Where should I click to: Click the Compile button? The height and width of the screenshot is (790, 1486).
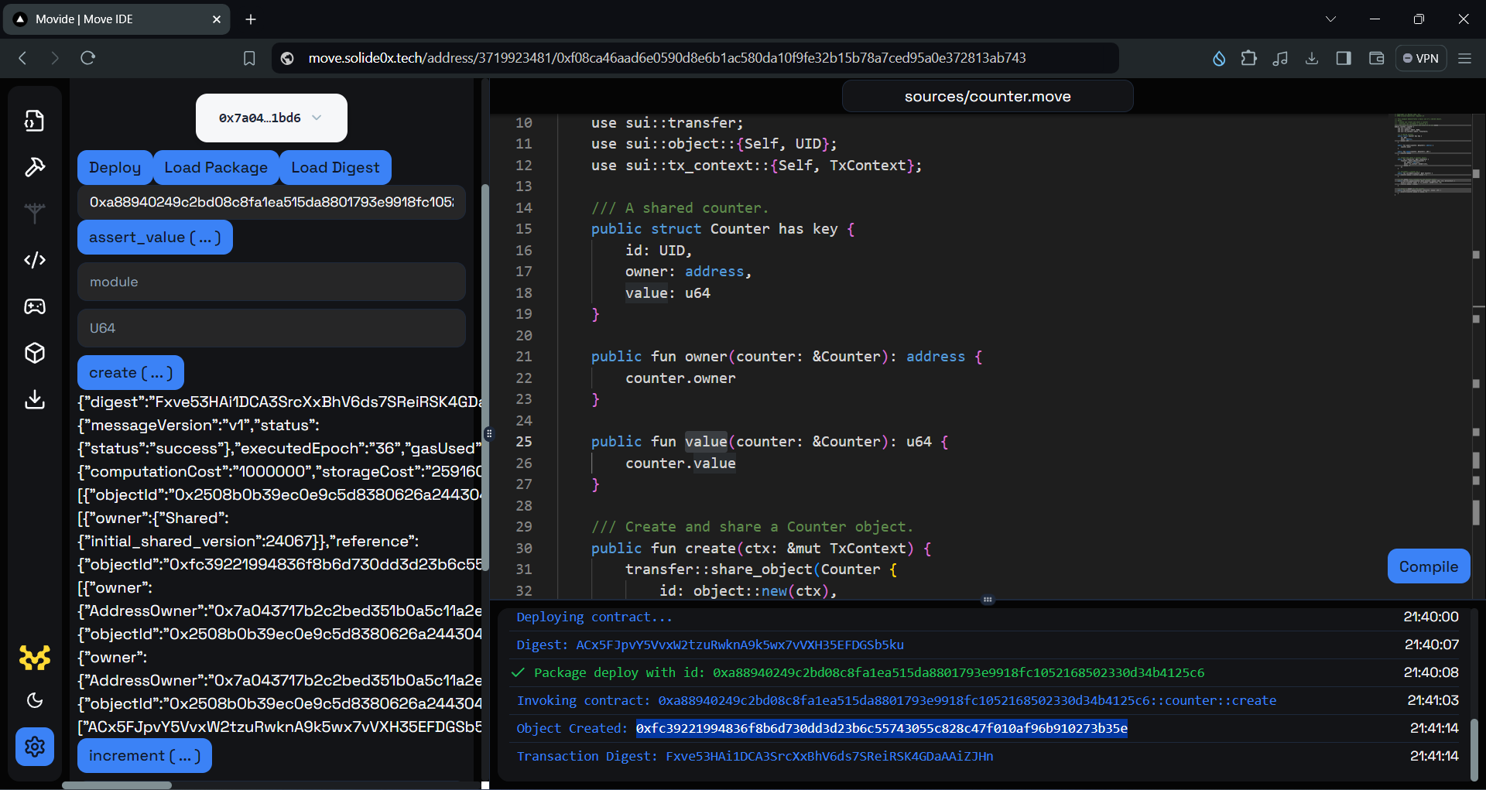point(1428,566)
